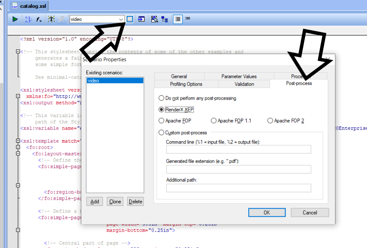Click the magnifying glass preview icon
The width and height of the screenshot is (367, 248).
tap(154, 19)
